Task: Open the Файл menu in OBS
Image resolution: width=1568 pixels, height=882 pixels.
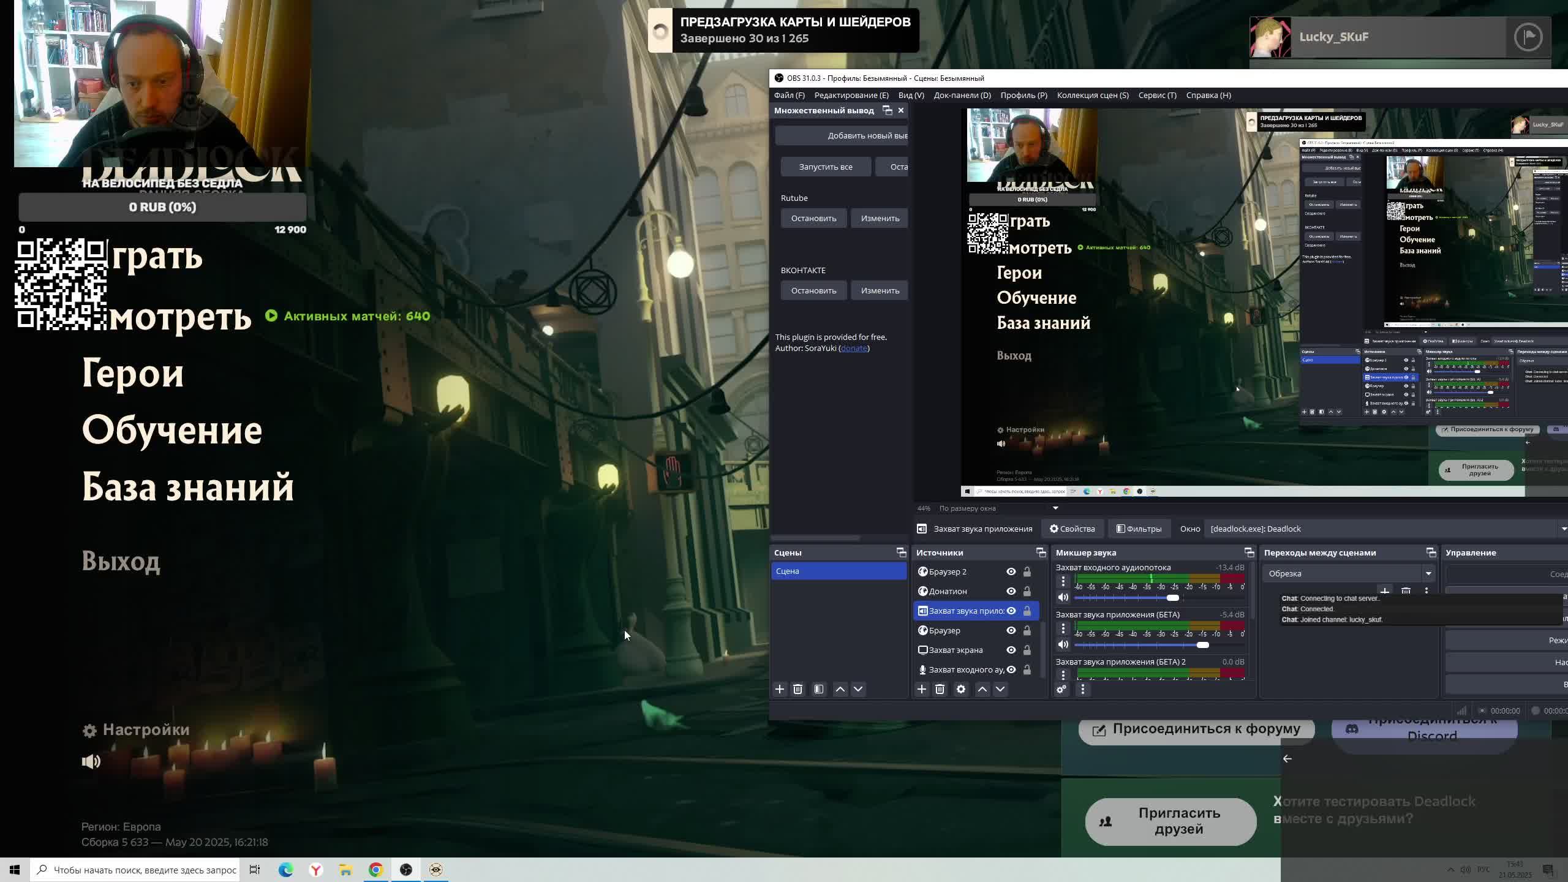Action: coord(789,95)
